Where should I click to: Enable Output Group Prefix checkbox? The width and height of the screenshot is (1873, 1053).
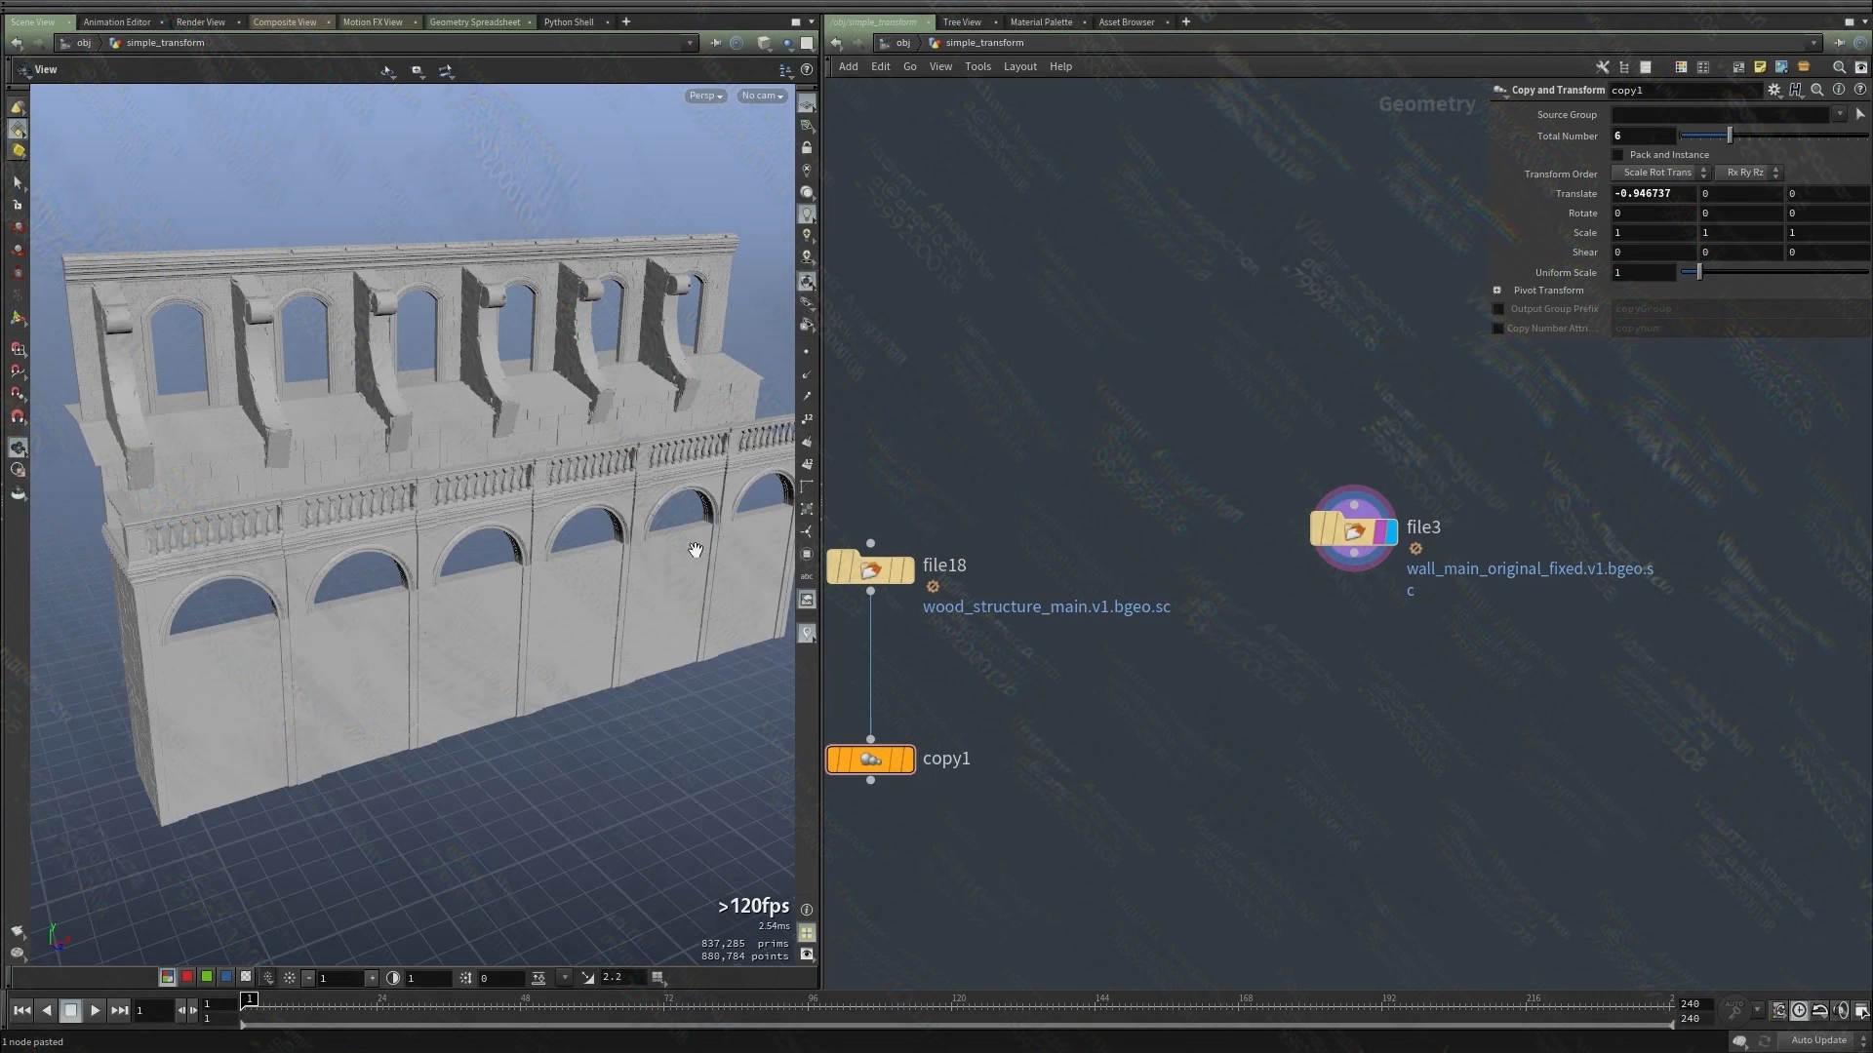coord(1498,309)
